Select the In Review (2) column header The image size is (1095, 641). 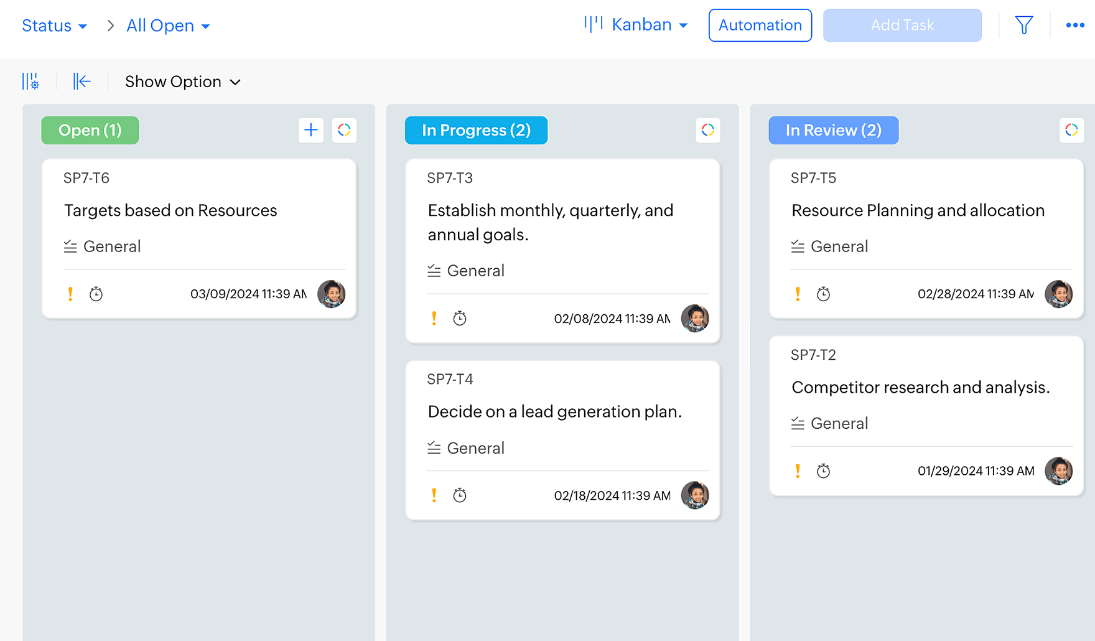point(833,130)
